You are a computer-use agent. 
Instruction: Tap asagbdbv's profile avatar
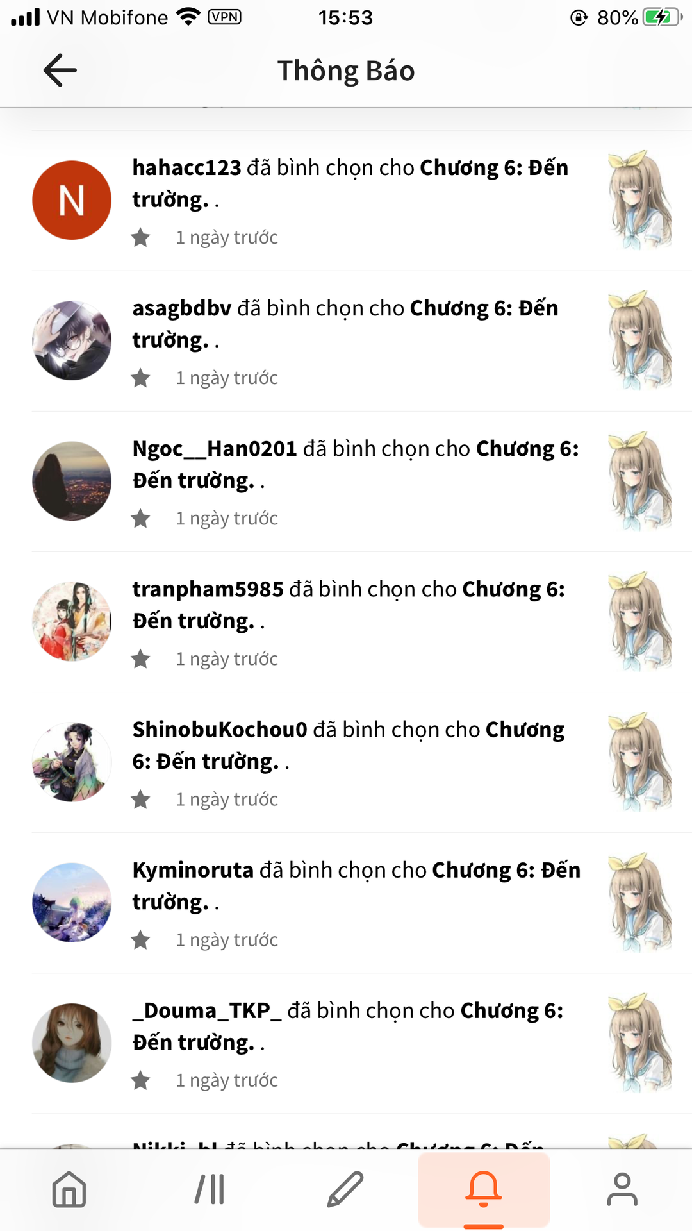[x=72, y=340]
